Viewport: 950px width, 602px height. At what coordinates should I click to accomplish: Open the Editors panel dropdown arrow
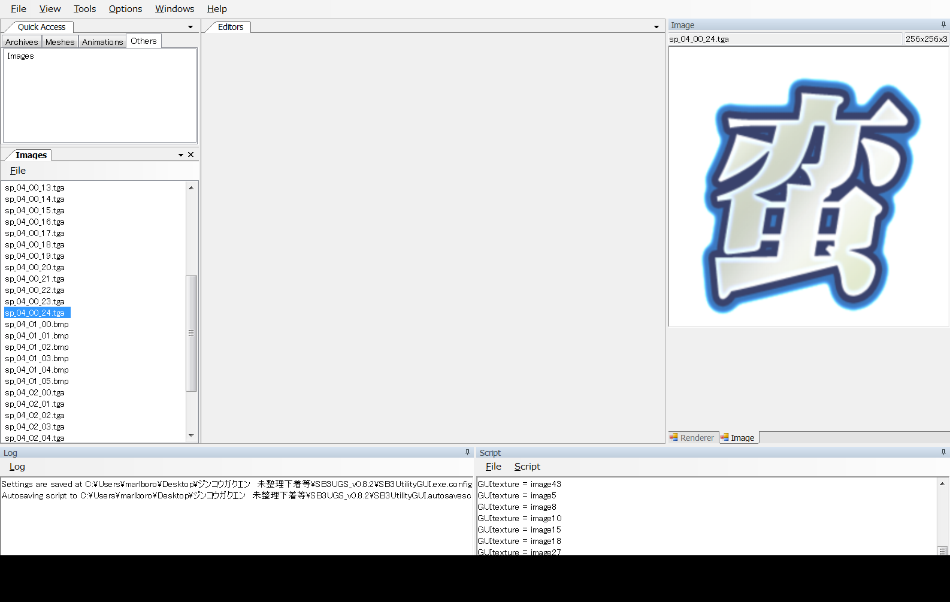(656, 27)
